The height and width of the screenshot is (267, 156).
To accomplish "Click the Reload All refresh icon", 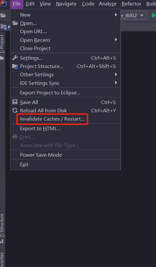I will tap(15, 110).
